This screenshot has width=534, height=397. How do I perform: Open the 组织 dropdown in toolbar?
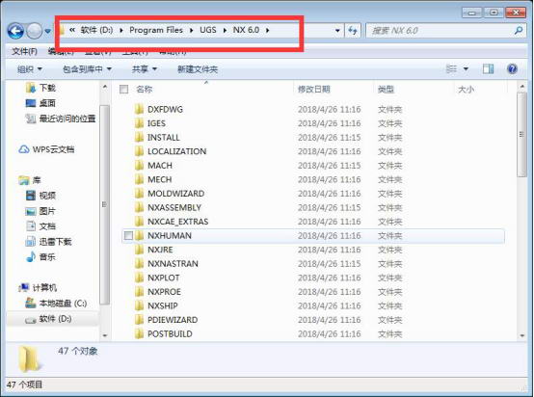click(x=30, y=69)
